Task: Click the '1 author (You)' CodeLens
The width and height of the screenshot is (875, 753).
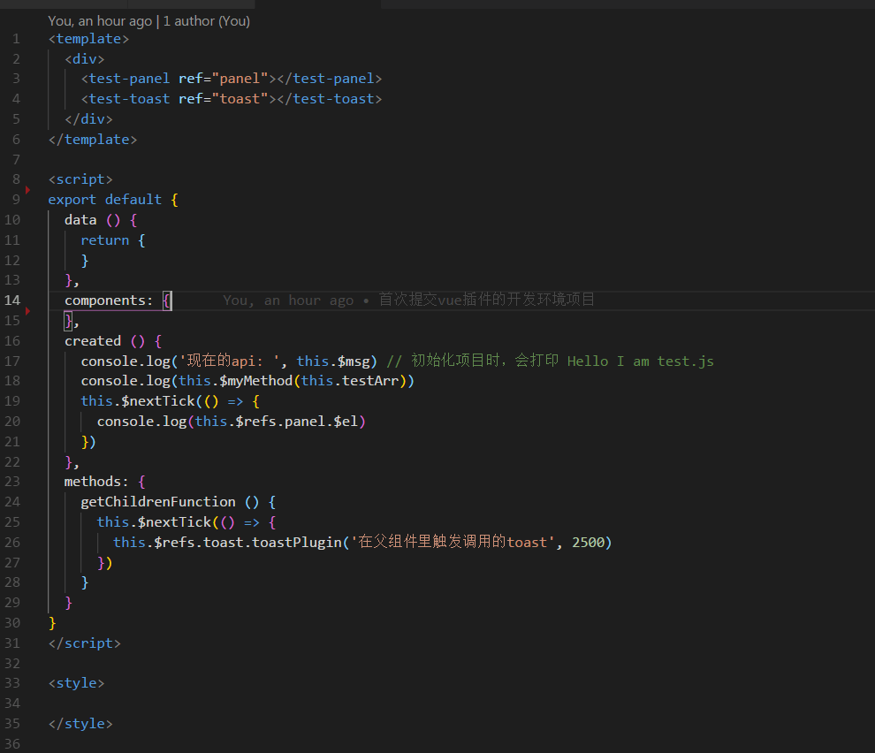Action: [x=207, y=21]
